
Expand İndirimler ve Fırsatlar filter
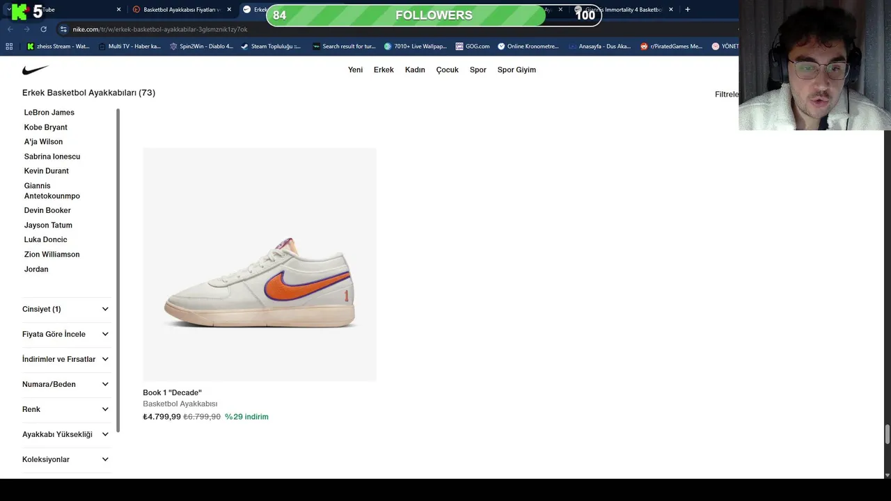click(x=66, y=359)
